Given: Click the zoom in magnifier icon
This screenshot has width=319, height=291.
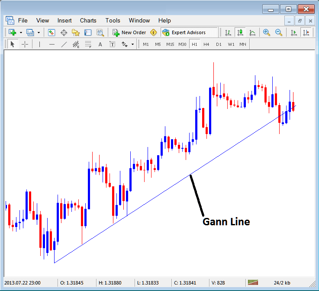Looking at the screenshot, I should [267, 32].
